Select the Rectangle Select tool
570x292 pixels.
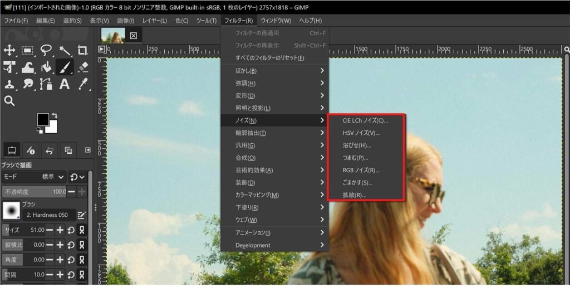pyautogui.click(x=28, y=51)
